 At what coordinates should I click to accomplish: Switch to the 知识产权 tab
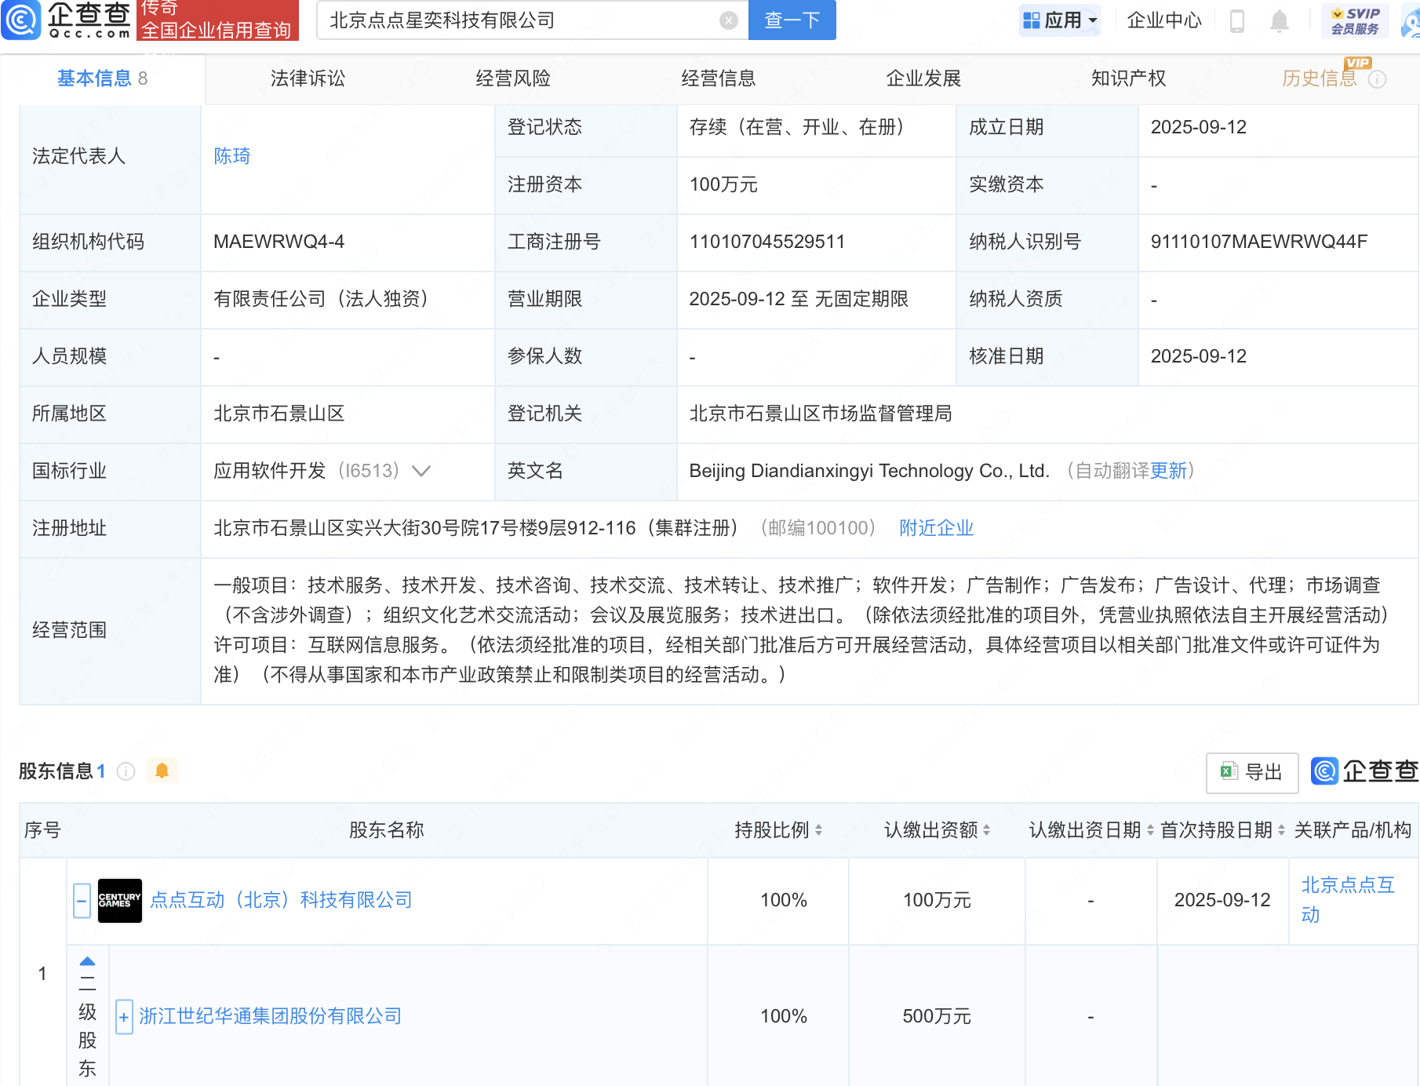click(1128, 78)
